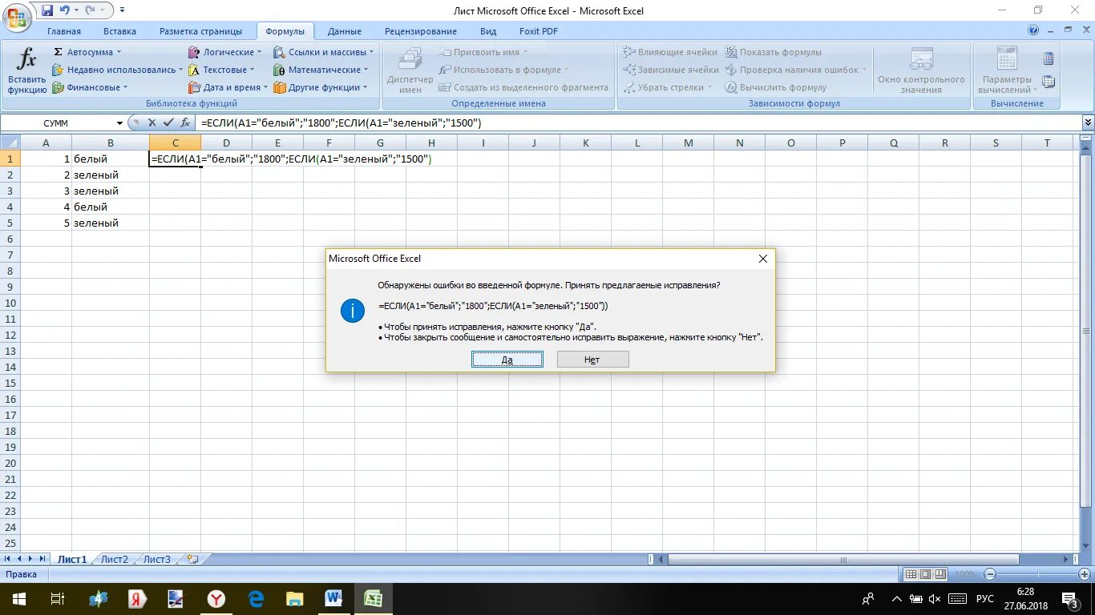Screen dimensions: 1095x615
Task: Click the Да button in the dialog
Action: click(x=507, y=360)
